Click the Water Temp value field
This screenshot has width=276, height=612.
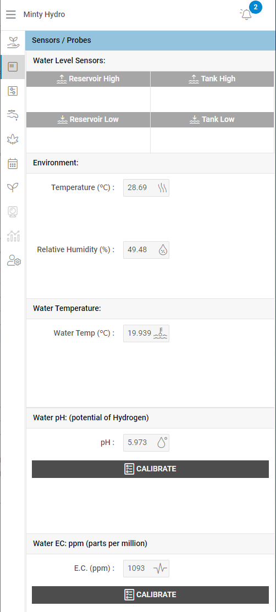tap(146, 333)
